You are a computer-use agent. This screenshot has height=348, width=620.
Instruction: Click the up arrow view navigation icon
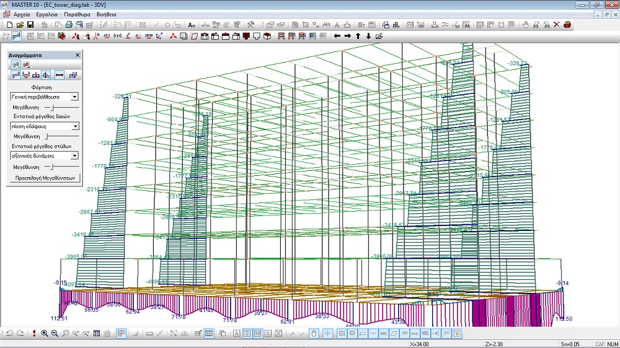pos(358,36)
